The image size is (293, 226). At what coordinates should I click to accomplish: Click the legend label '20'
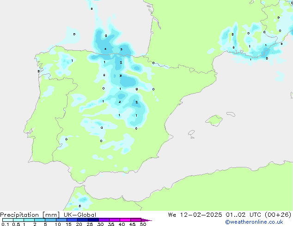[79, 224]
